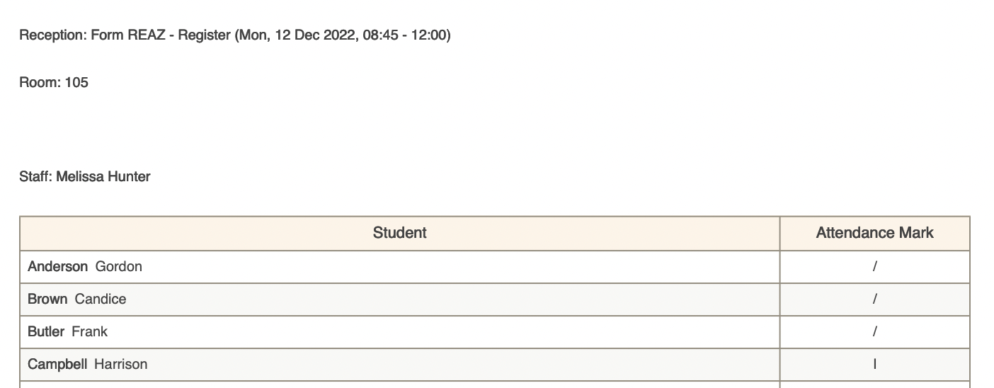The width and height of the screenshot is (994, 388).
Task: Select the surname "Campbell" in the table
Action: pyautogui.click(x=57, y=364)
